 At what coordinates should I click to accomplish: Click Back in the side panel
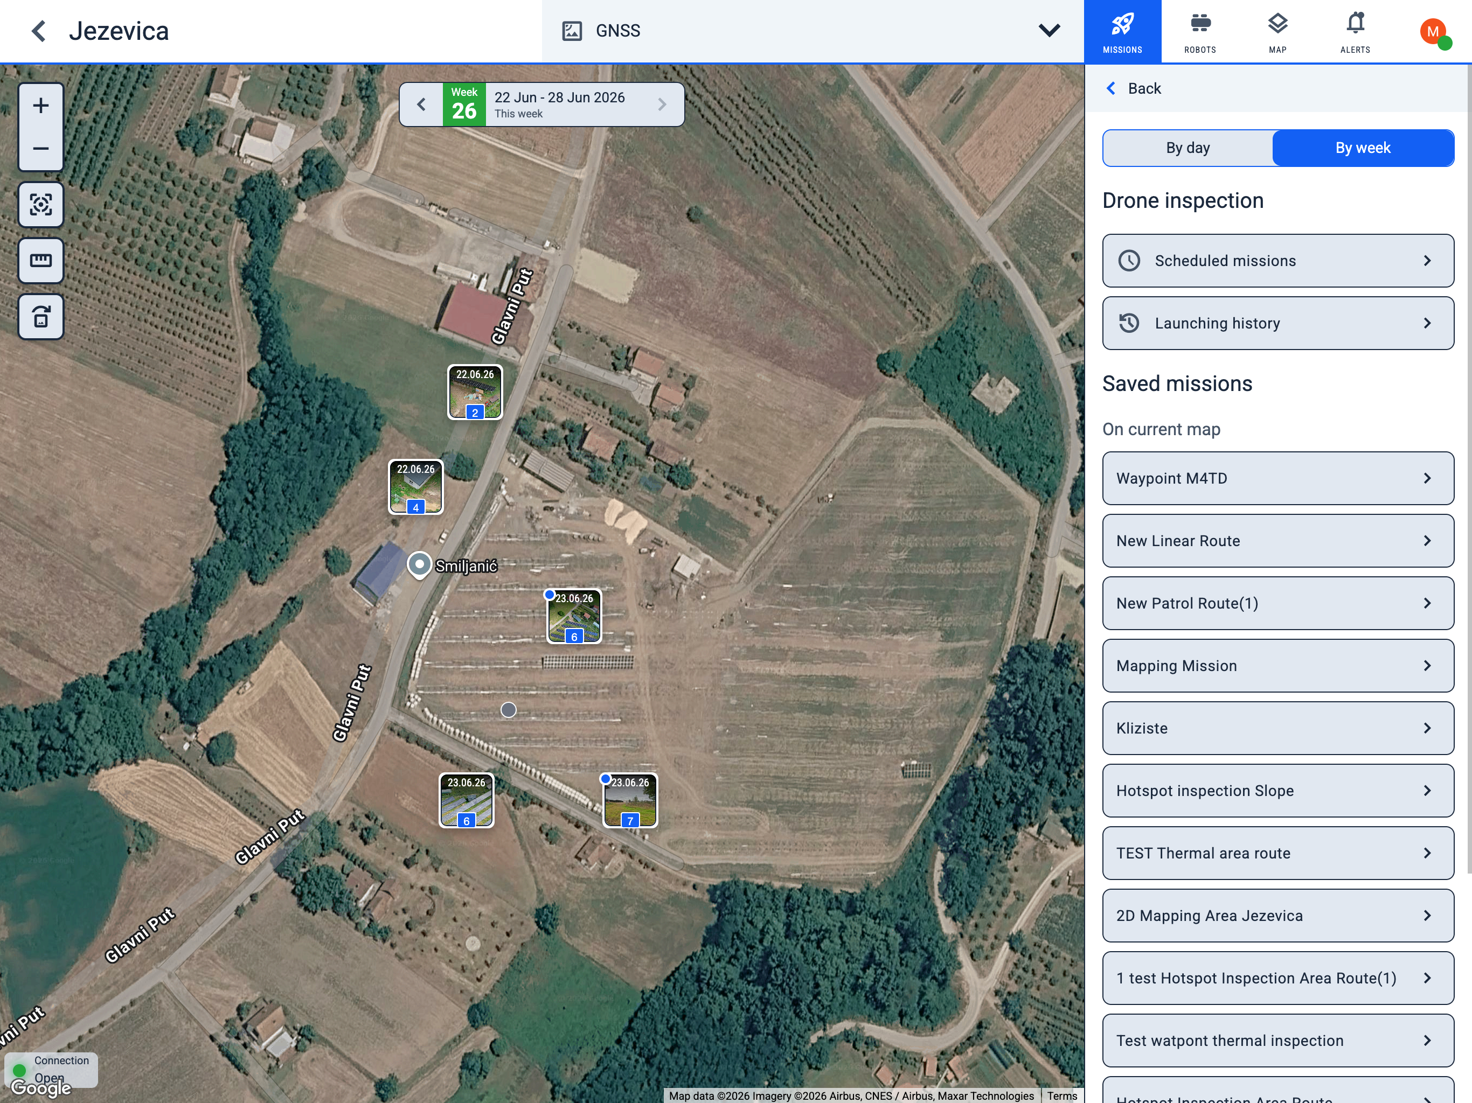(1134, 88)
